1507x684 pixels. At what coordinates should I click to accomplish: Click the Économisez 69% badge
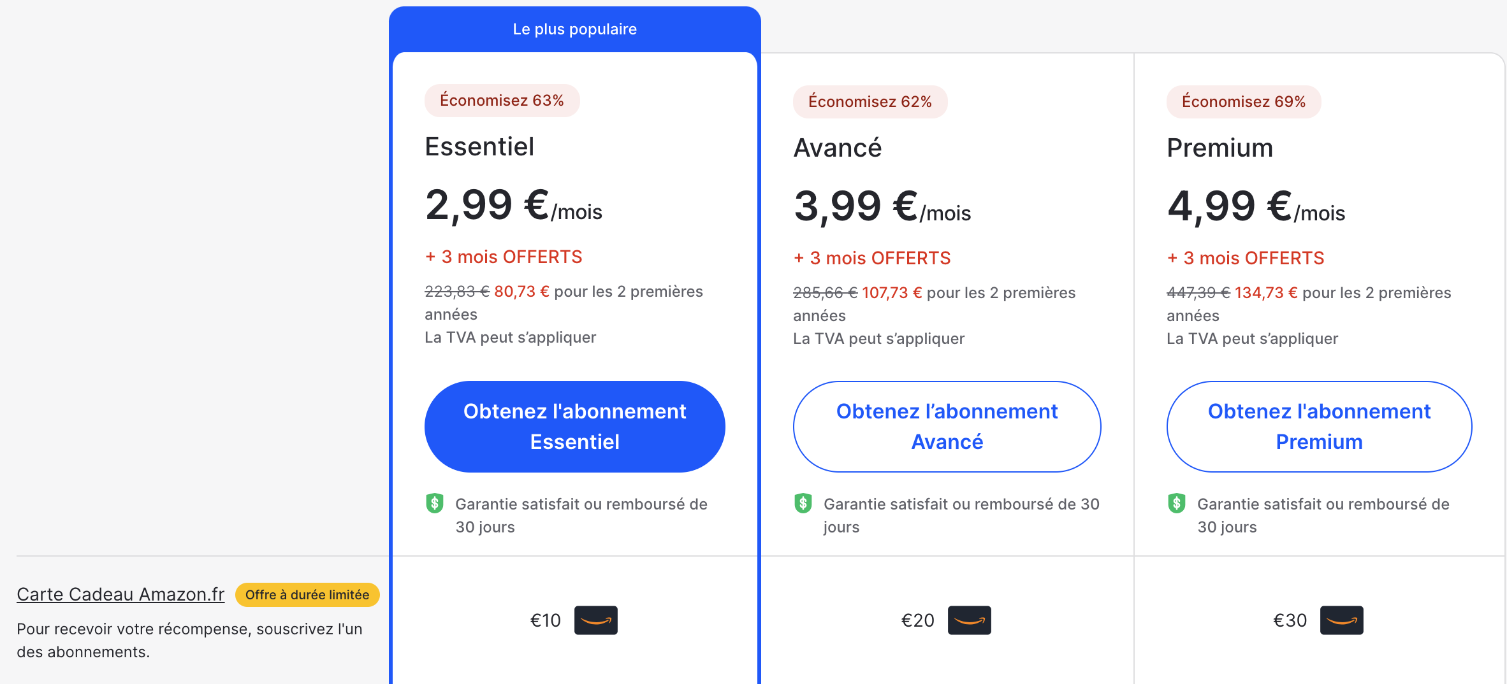(1244, 102)
